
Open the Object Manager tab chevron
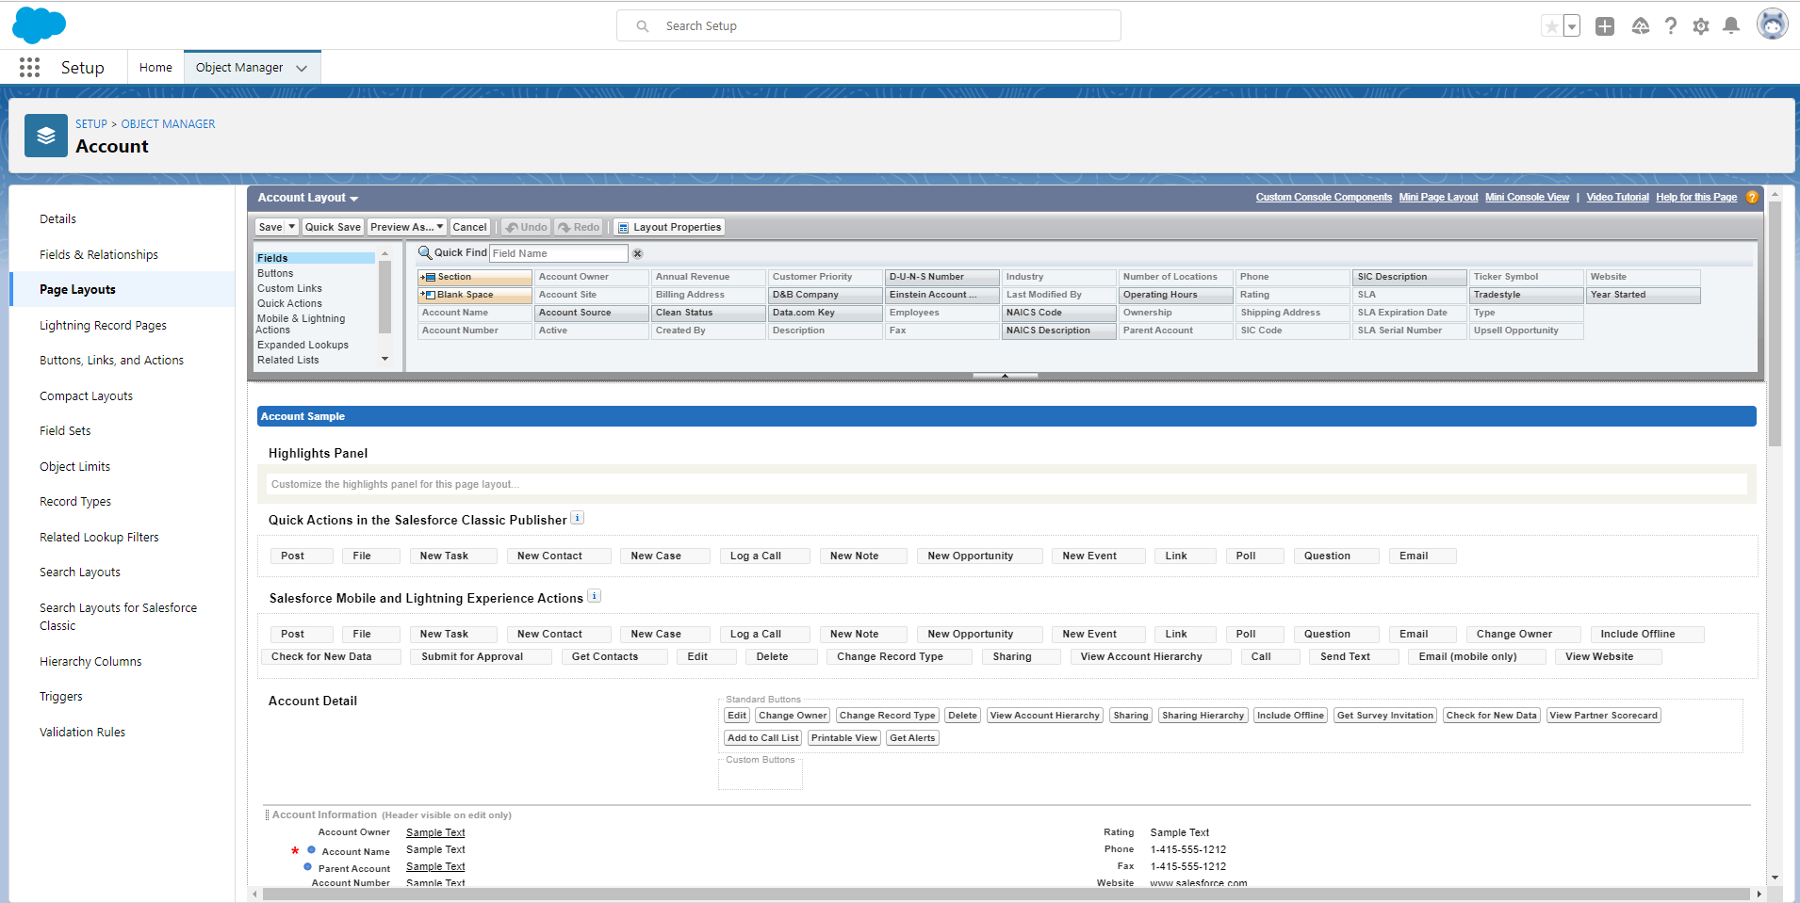click(x=302, y=68)
